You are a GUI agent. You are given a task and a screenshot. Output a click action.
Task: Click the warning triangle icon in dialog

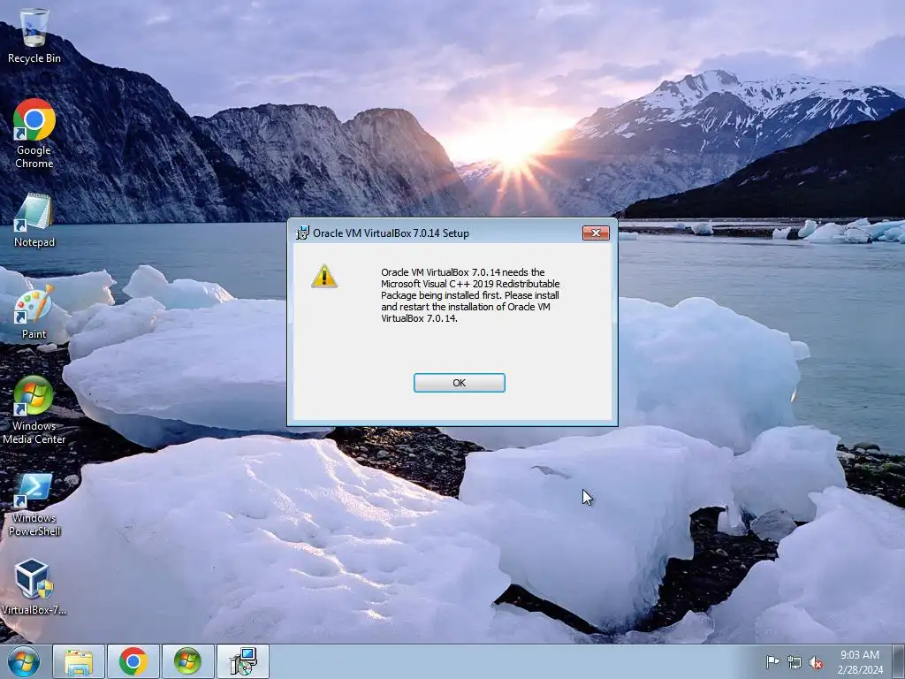324,276
